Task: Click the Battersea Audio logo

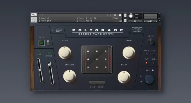Action: tap(137, 30)
